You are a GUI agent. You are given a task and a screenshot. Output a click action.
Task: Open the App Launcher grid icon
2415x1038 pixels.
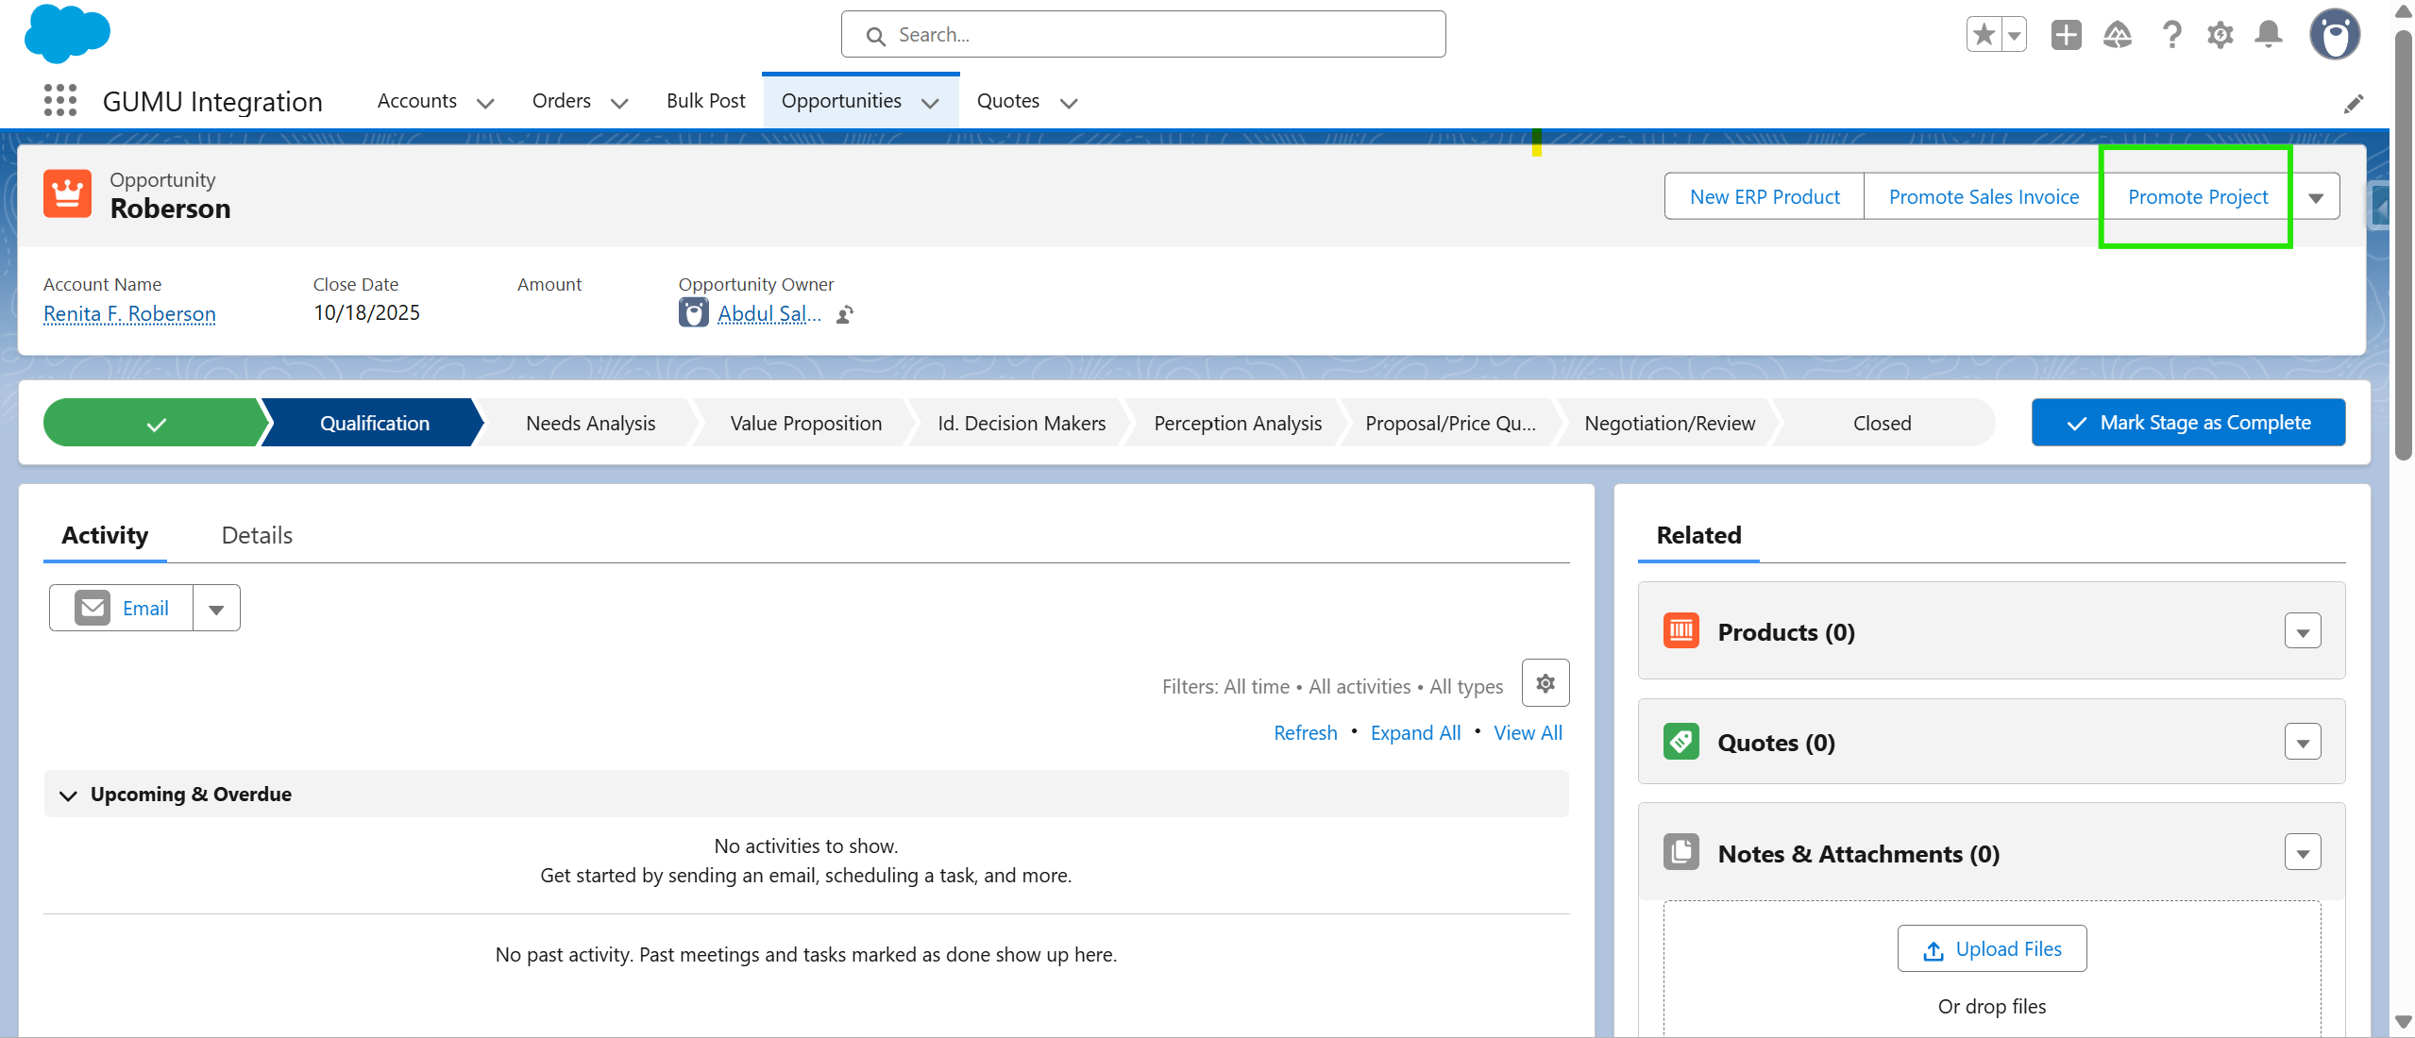pyautogui.click(x=60, y=100)
